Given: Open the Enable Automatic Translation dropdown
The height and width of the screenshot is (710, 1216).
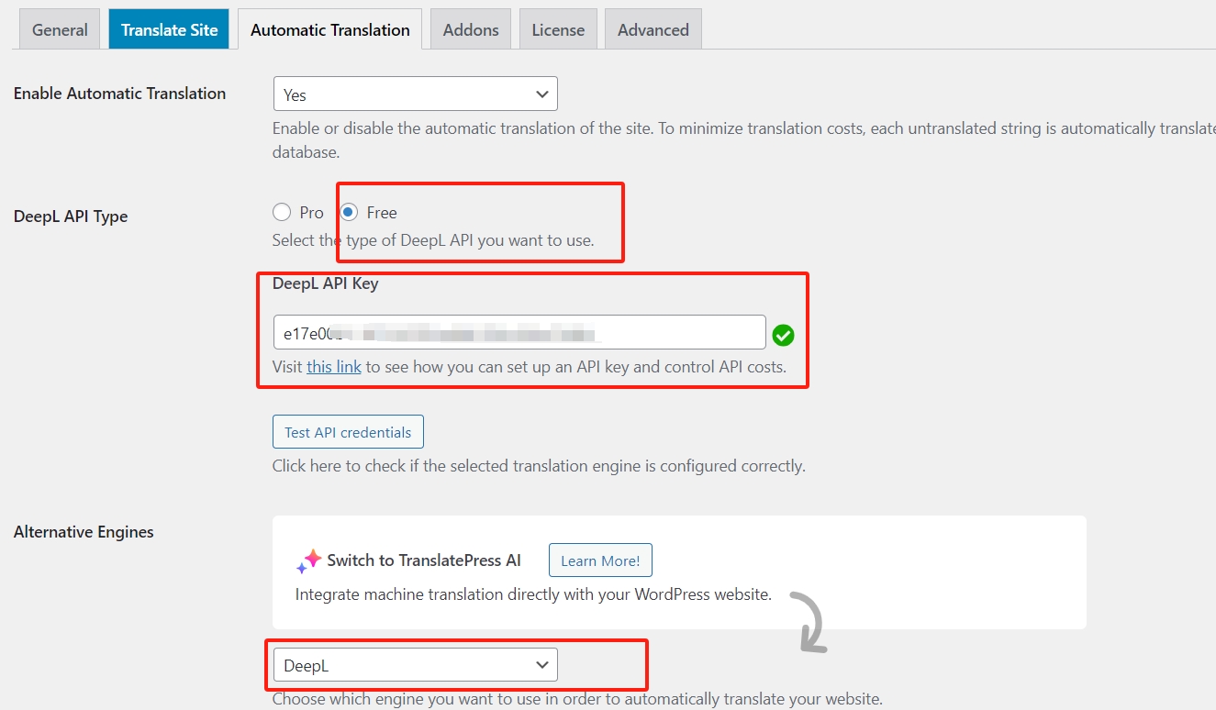Looking at the screenshot, I should (x=415, y=94).
